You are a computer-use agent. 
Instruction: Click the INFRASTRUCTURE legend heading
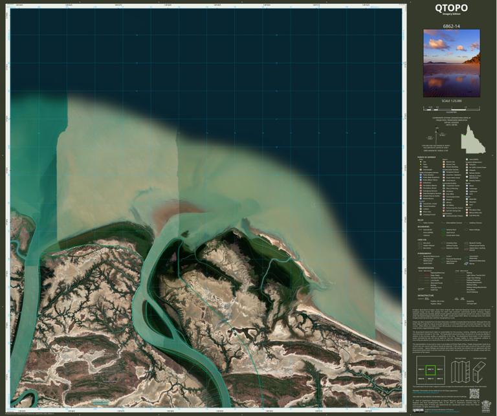426,296
